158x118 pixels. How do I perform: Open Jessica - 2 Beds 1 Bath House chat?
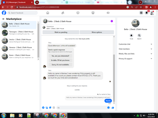pos(19,41)
